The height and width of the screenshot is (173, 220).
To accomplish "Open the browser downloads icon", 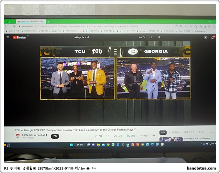I will click(x=205, y=26).
